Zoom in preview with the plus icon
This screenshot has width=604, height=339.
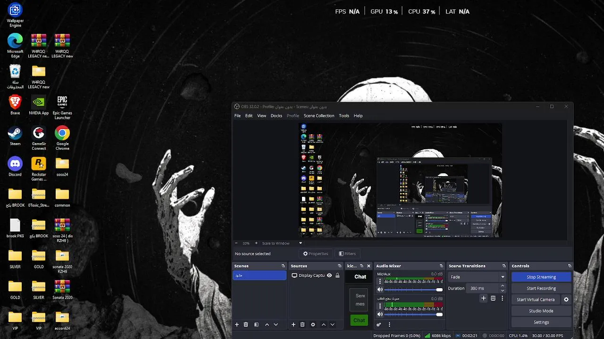(256, 243)
